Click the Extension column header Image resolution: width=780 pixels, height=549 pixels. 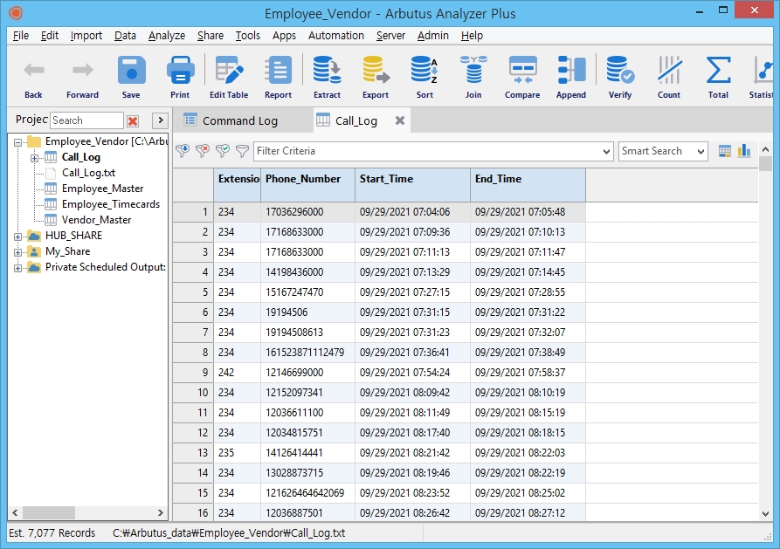tap(238, 185)
